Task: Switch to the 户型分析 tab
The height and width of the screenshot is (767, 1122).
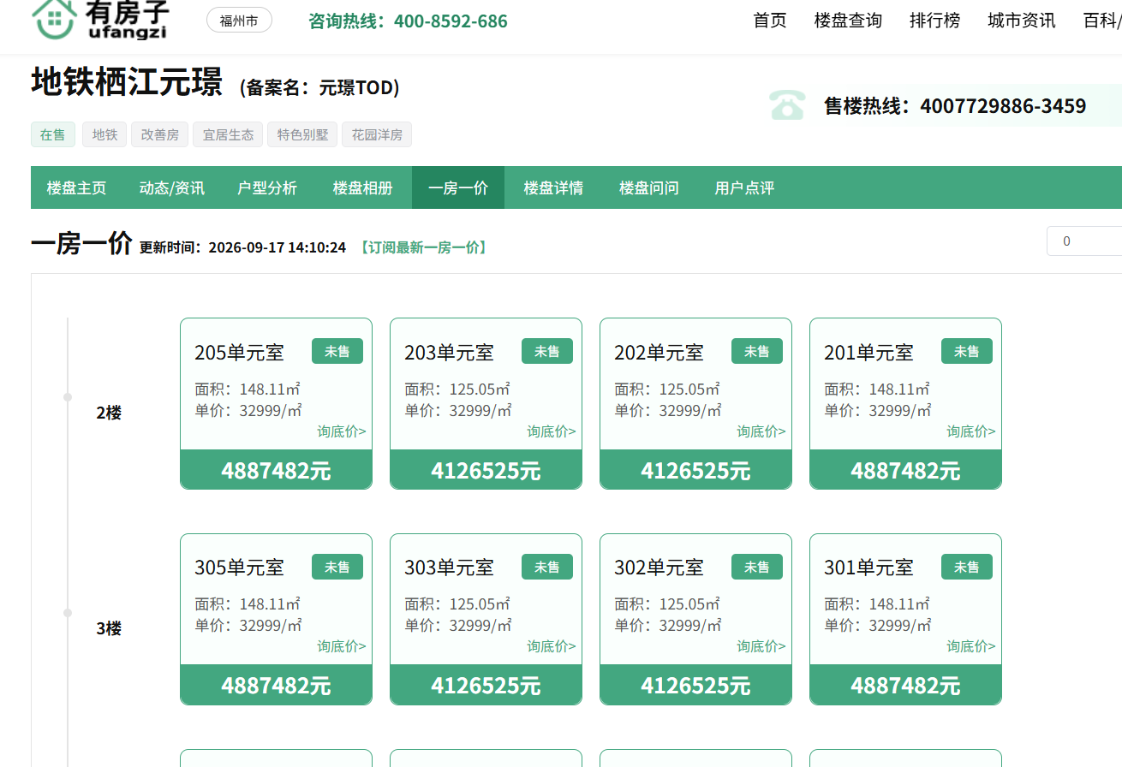Action: click(x=267, y=187)
